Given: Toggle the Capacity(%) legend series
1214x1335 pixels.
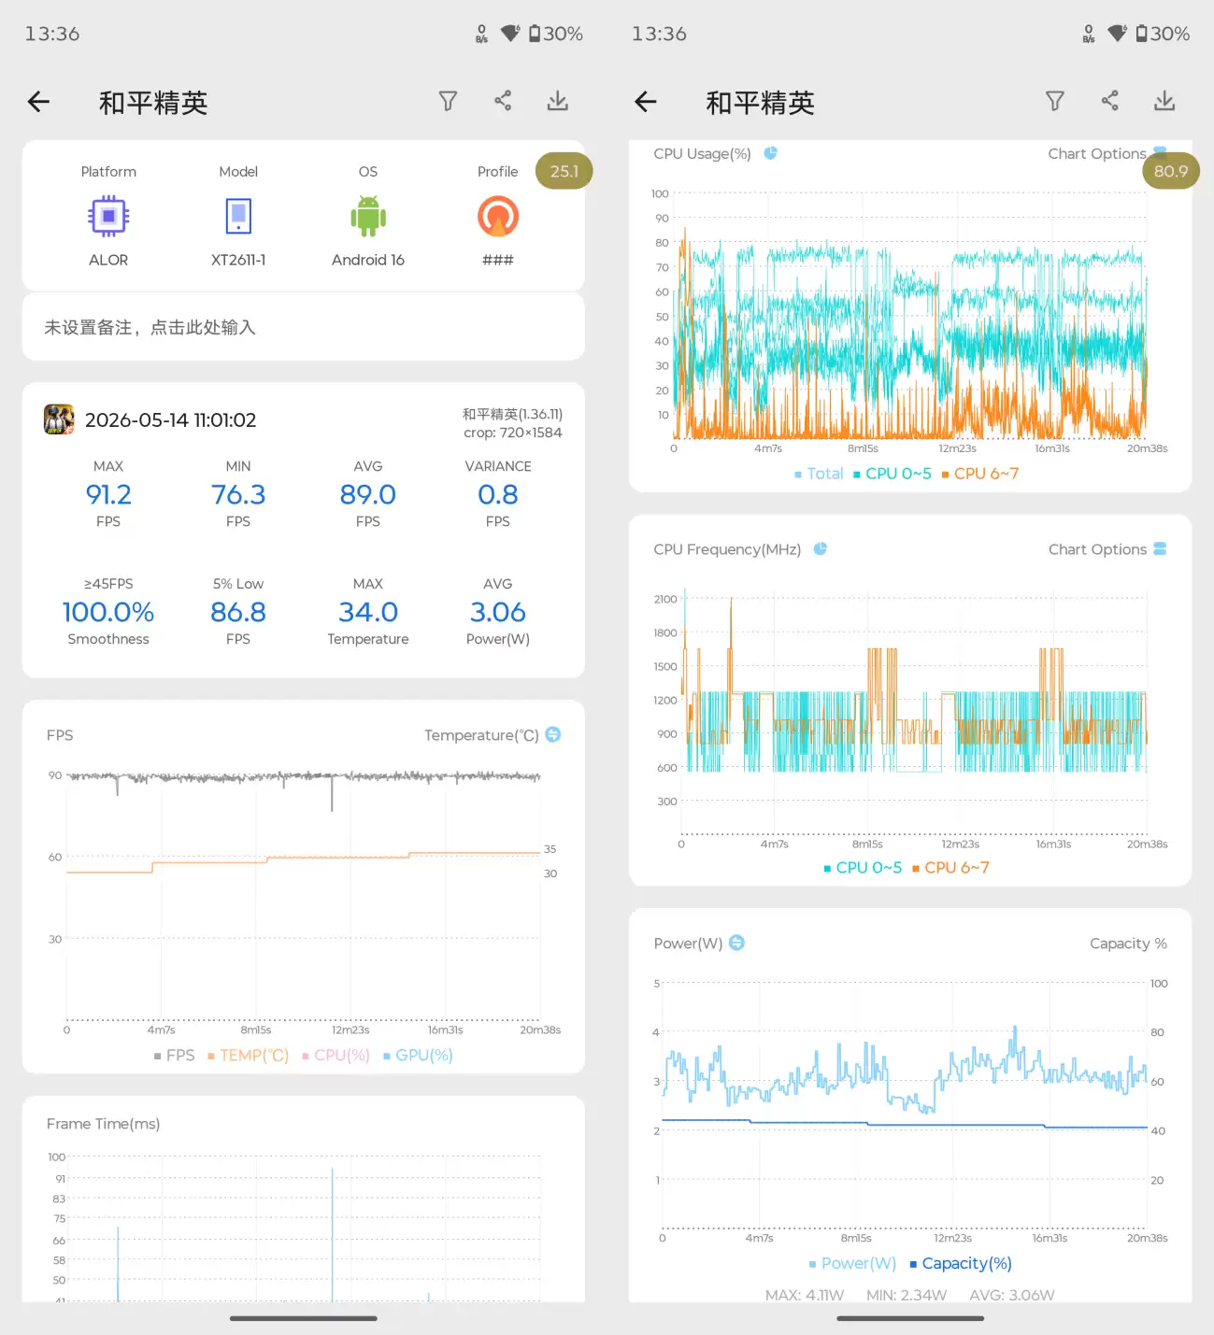Looking at the screenshot, I should coord(961,1263).
